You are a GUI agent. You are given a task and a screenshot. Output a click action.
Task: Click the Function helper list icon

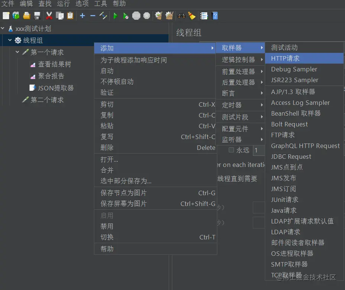pos(204,16)
